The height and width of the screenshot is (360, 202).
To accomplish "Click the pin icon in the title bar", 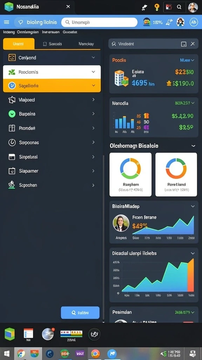I will pyautogui.click(x=144, y=8).
